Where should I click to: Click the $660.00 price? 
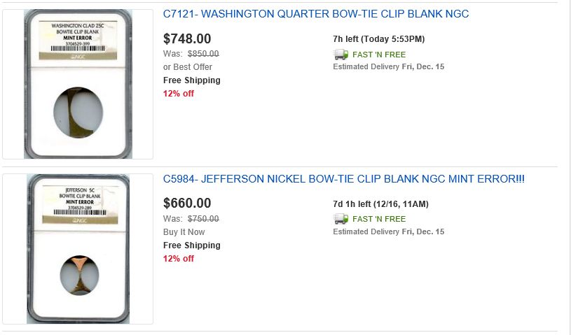coord(187,204)
